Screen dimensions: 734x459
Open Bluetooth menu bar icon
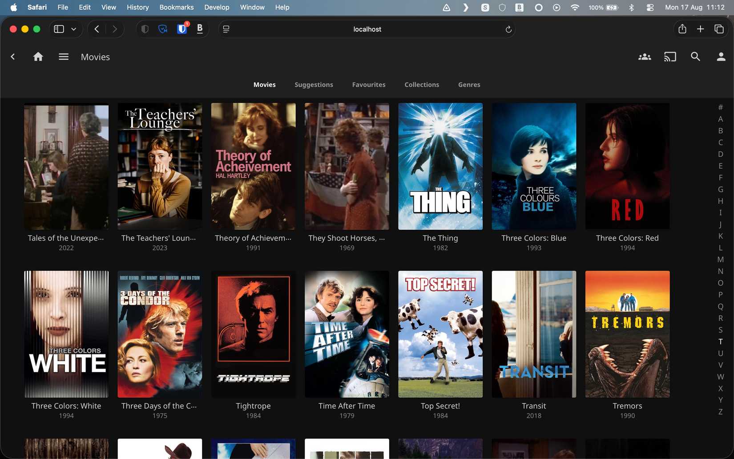pos(631,8)
